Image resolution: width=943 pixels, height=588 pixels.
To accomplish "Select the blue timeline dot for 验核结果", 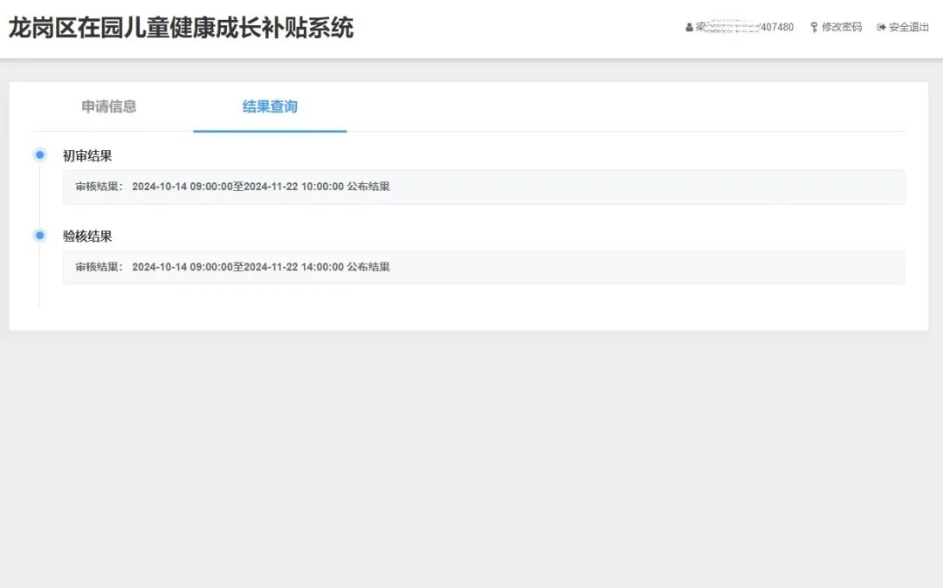I will [x=39, y=236].
